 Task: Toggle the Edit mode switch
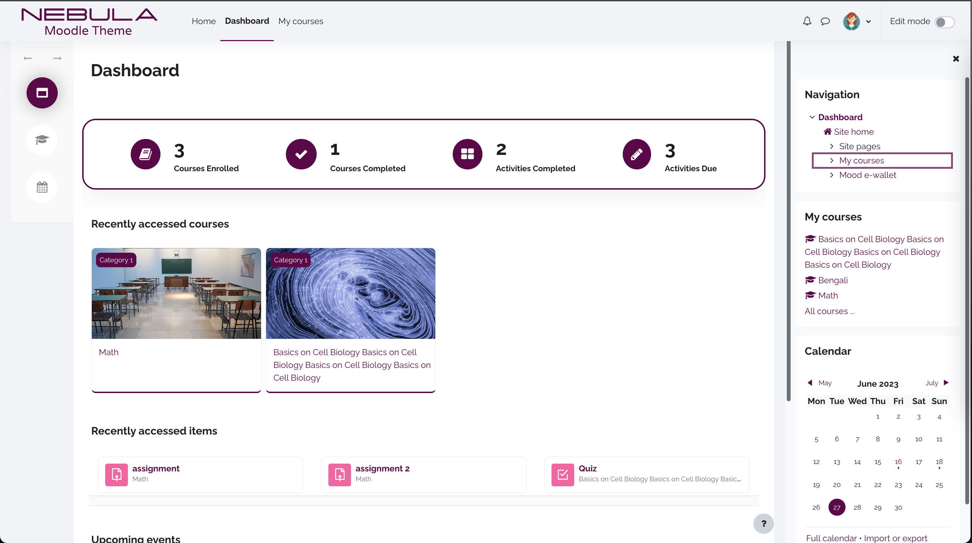click(944, 22)
